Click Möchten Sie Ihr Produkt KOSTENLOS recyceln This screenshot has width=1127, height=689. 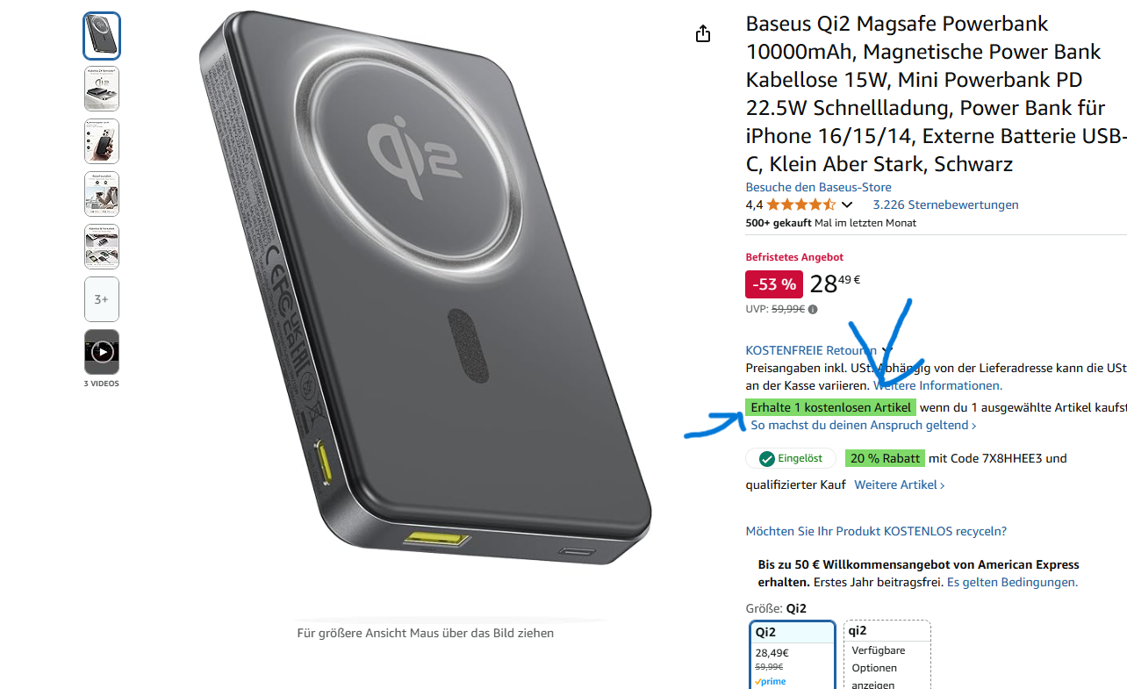pyautogui.click(x=876, y=531)
